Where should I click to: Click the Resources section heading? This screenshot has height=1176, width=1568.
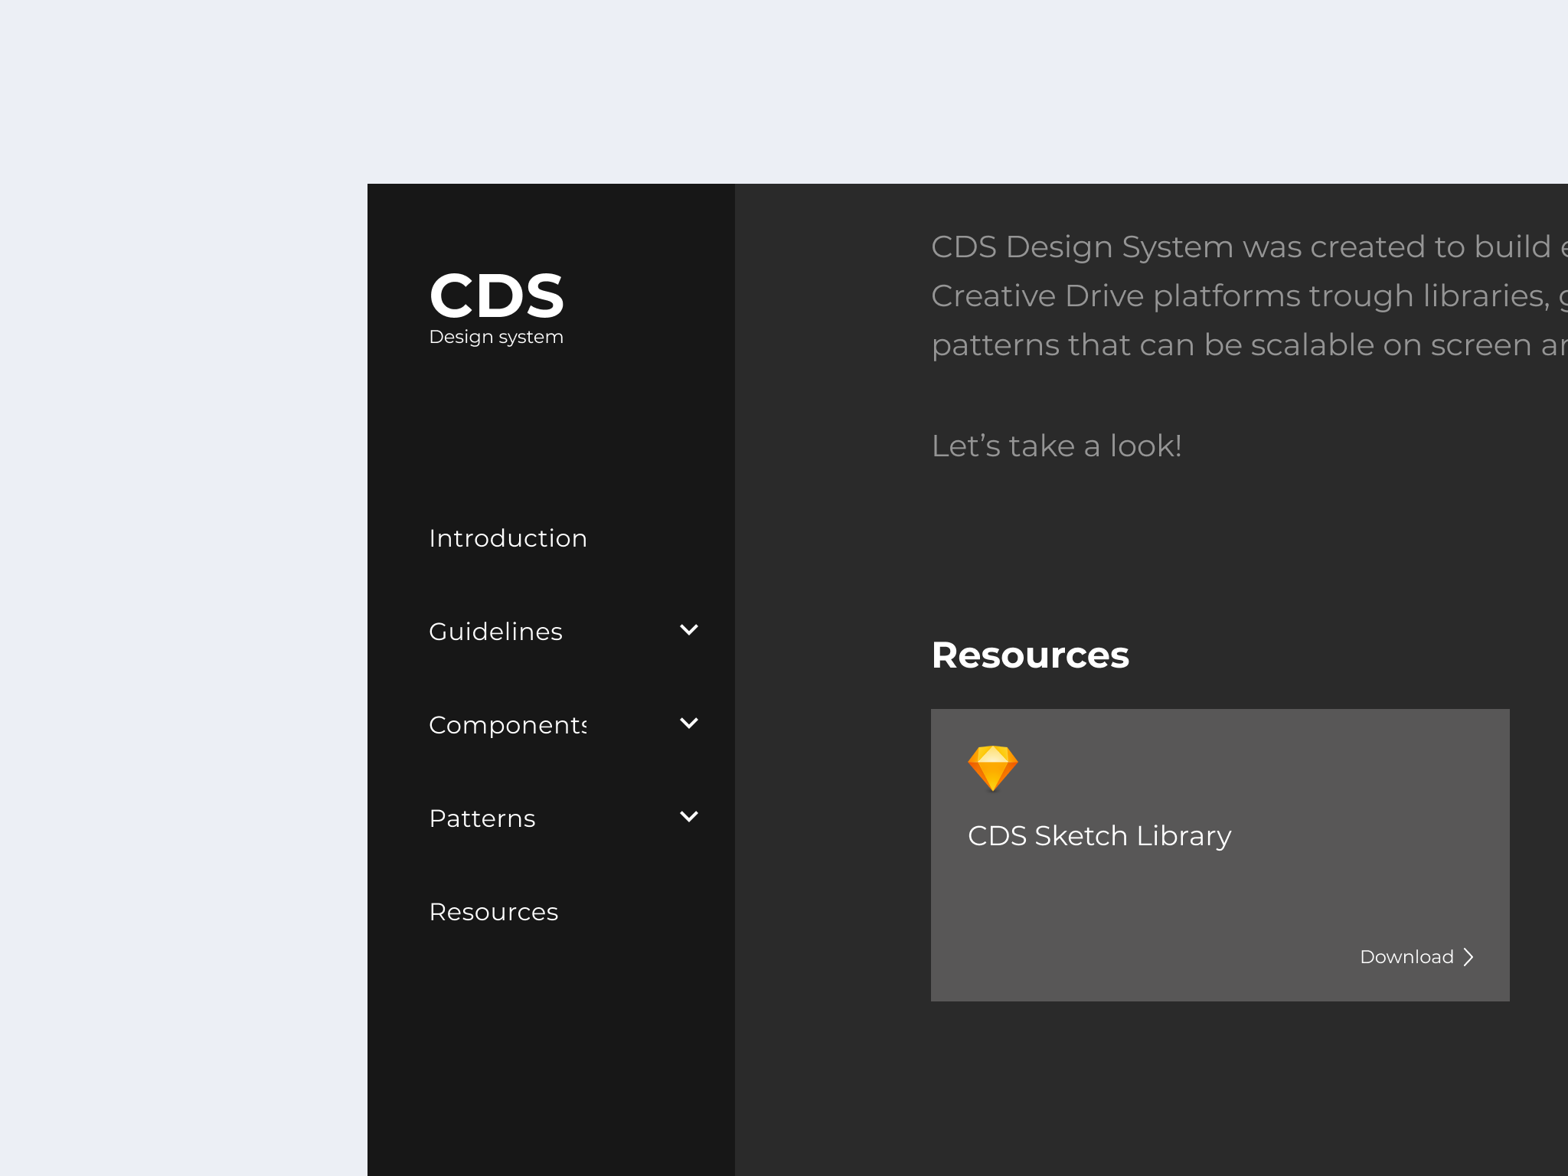(1030, 655)
